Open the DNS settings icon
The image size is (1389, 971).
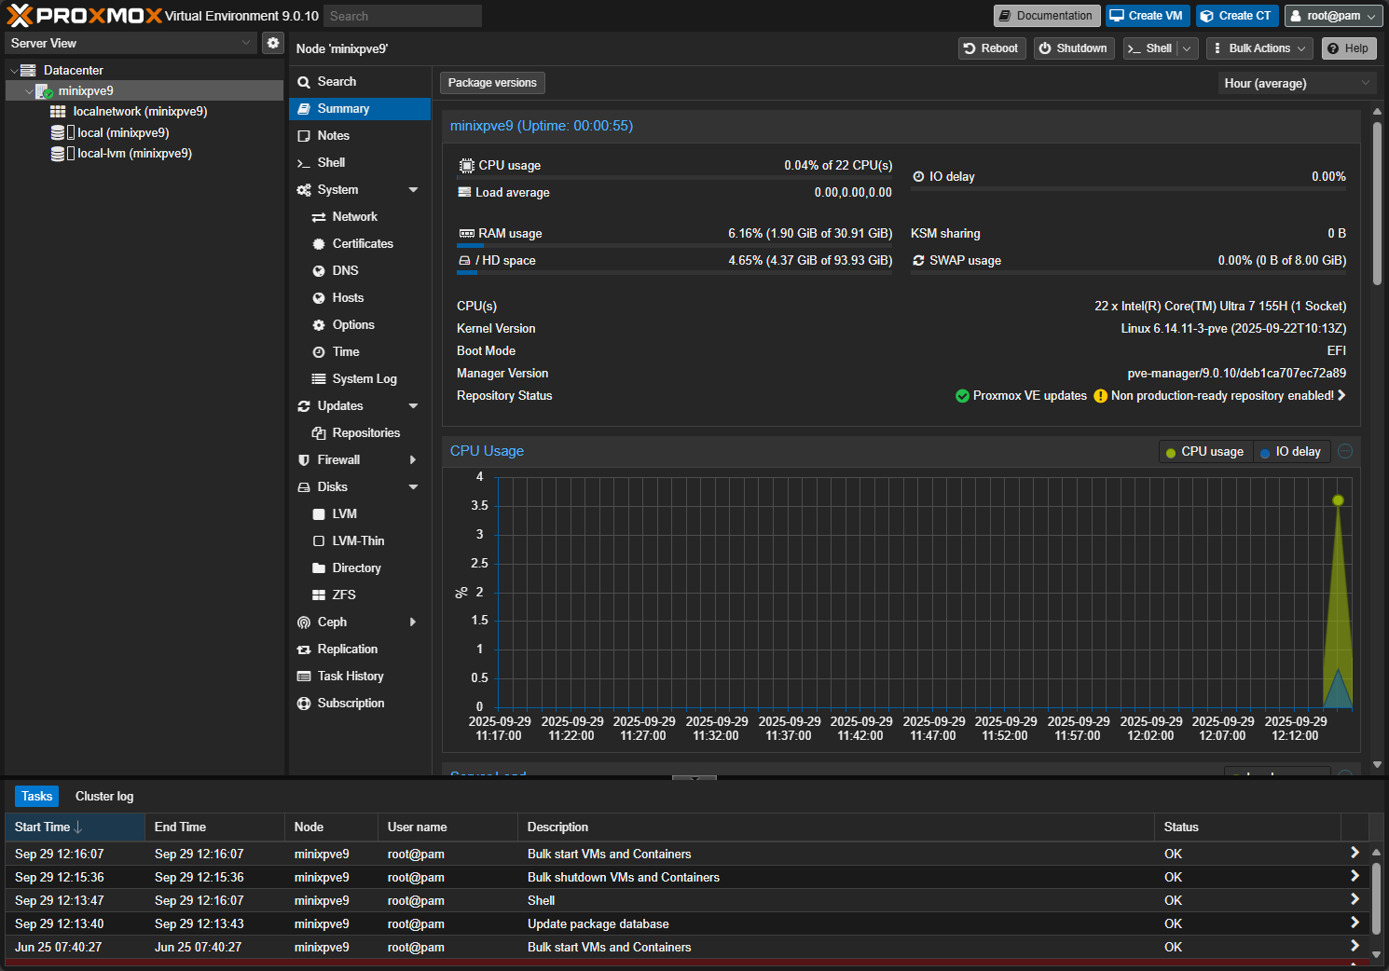click(321, 270)
